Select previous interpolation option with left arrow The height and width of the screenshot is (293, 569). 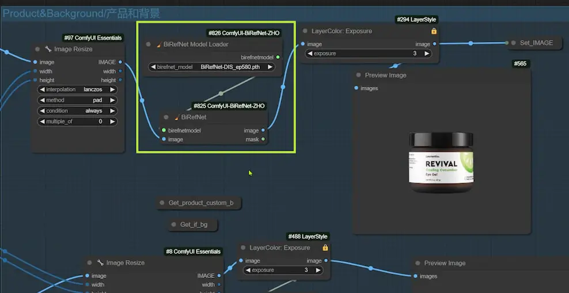[x=43, y=90]
